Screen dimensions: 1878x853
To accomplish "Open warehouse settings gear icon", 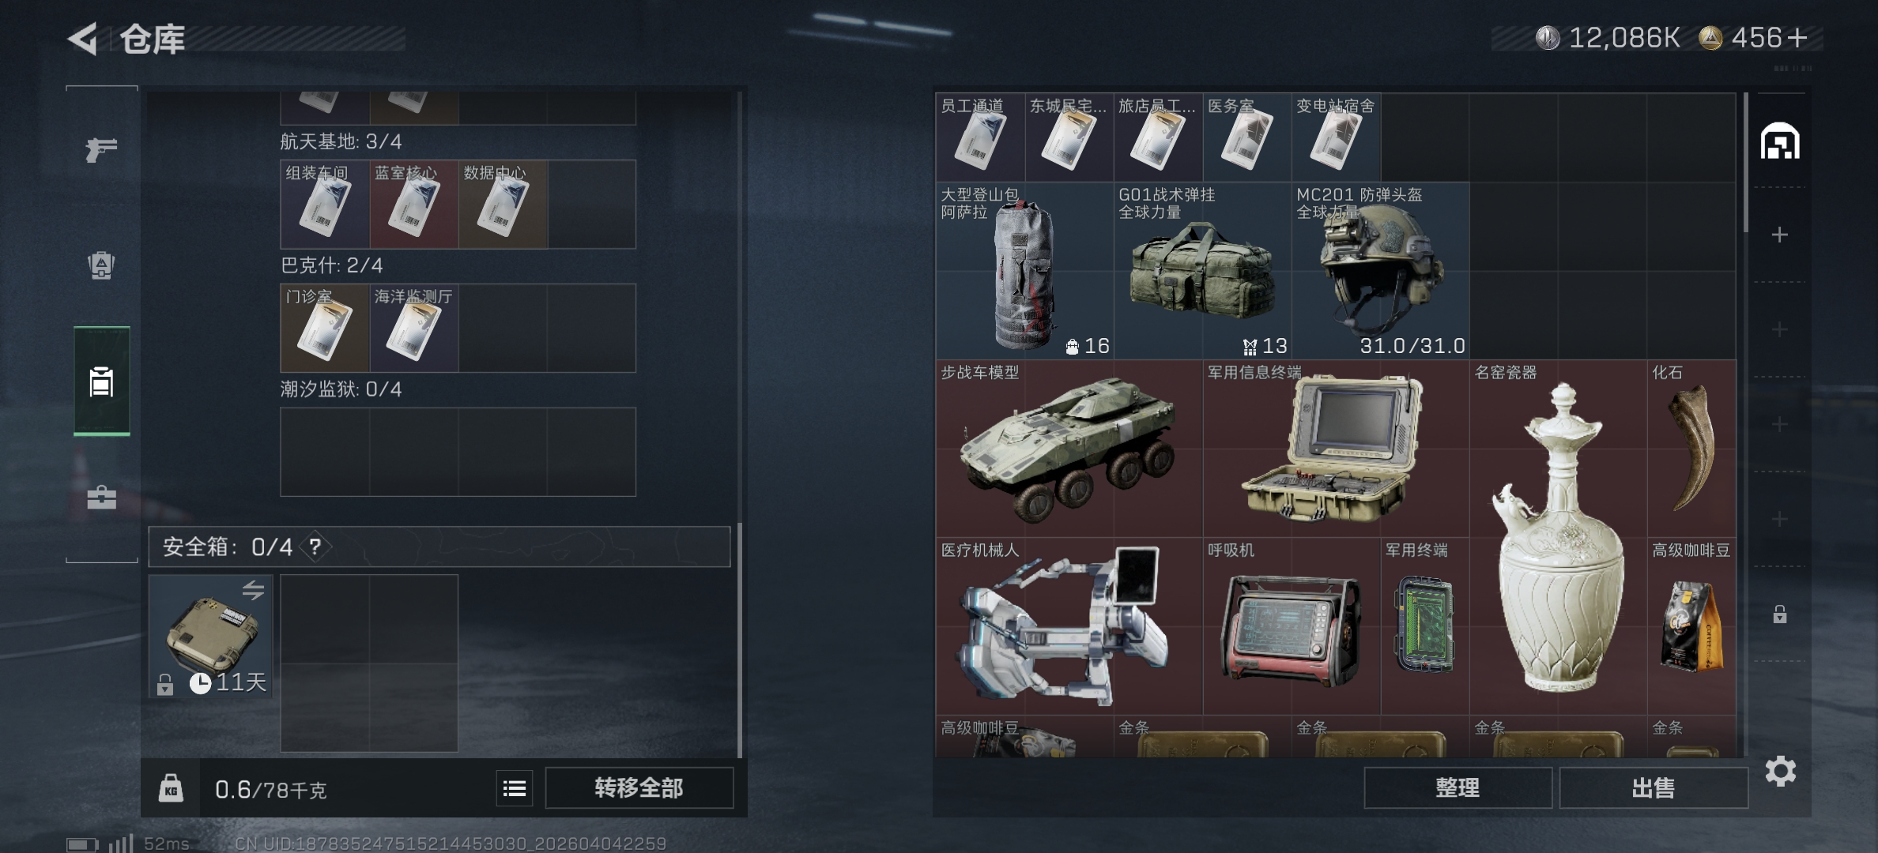I will pyautogui.click(x=1781, y=771).
